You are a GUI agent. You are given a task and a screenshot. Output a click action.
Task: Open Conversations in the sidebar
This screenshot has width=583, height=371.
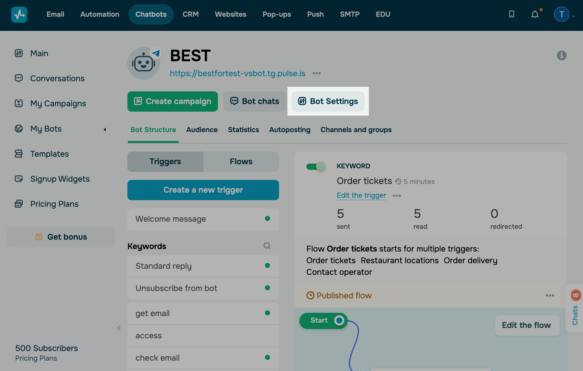[57, 78]
